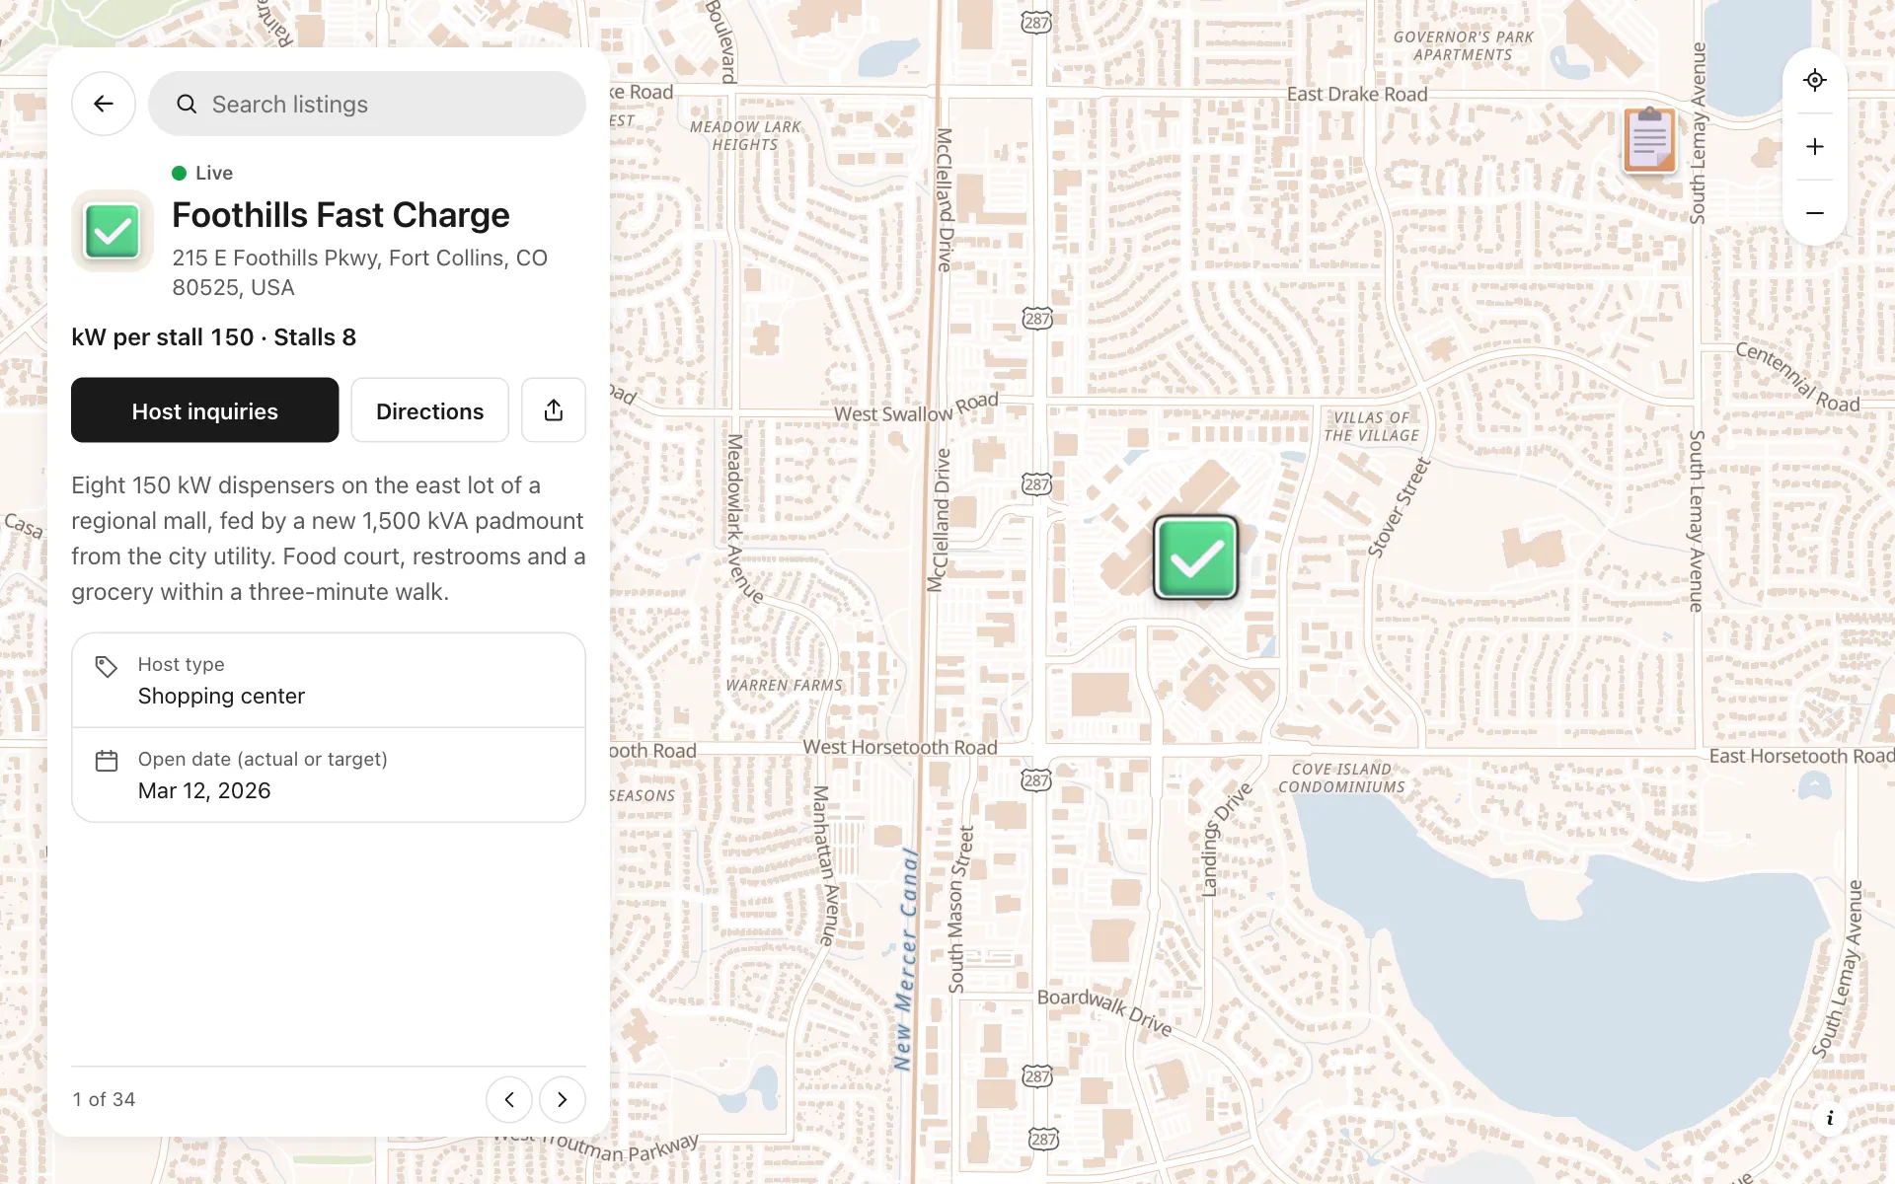
Task: Click East Drake Road map label
Action: point(1357,94)
